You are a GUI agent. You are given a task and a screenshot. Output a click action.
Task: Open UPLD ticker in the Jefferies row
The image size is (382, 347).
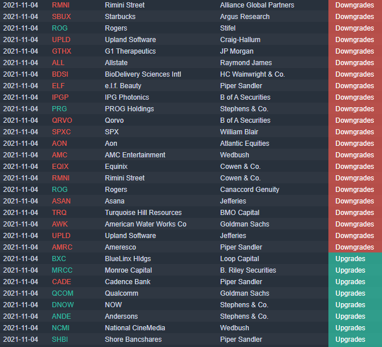pyautogui.click(x=61, y=236)
